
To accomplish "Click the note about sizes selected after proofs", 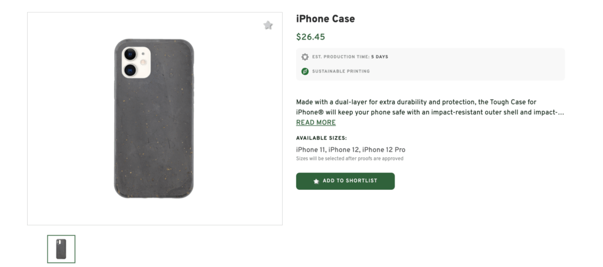I will (349, 159).
